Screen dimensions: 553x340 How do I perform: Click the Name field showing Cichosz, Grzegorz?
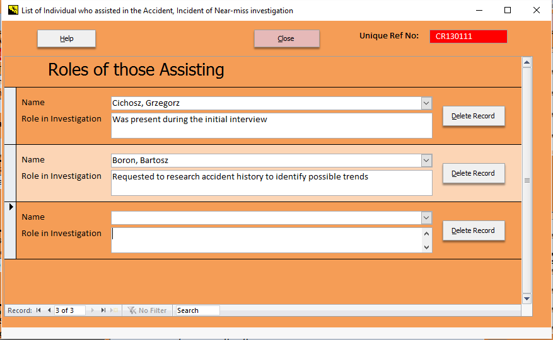point(266,103)
